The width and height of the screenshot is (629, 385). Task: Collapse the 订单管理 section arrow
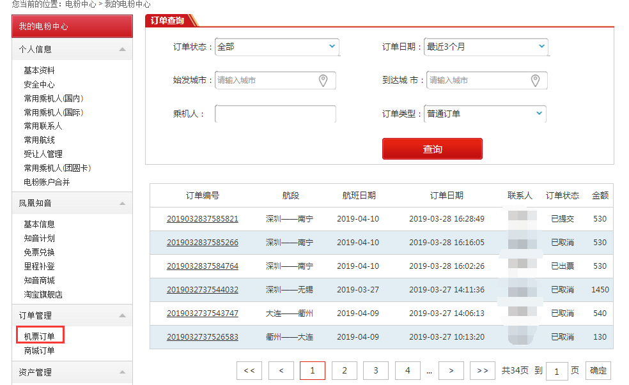[122, 315]
